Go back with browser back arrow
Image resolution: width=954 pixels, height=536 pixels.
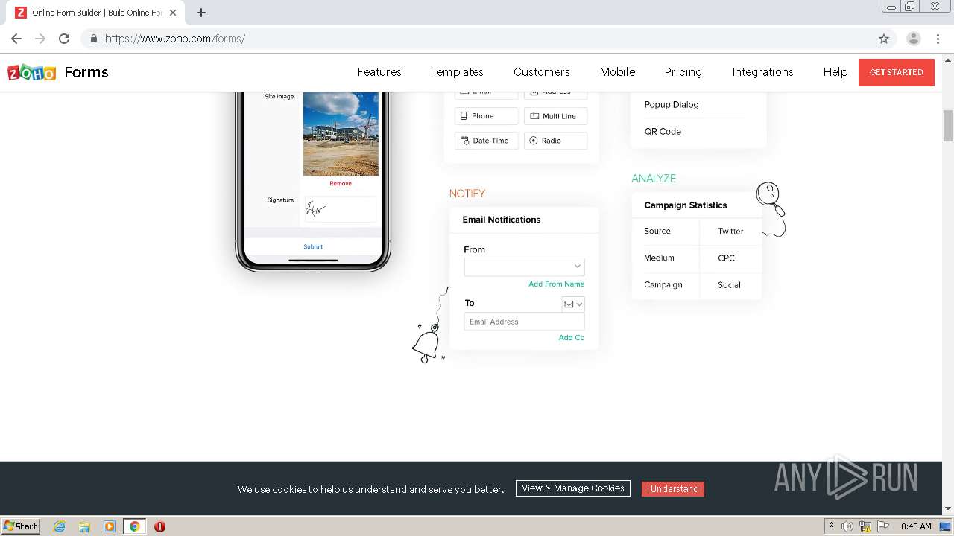tap(16, 39)
